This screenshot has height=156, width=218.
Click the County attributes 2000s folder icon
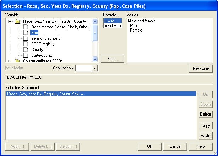tap(18, 61)
